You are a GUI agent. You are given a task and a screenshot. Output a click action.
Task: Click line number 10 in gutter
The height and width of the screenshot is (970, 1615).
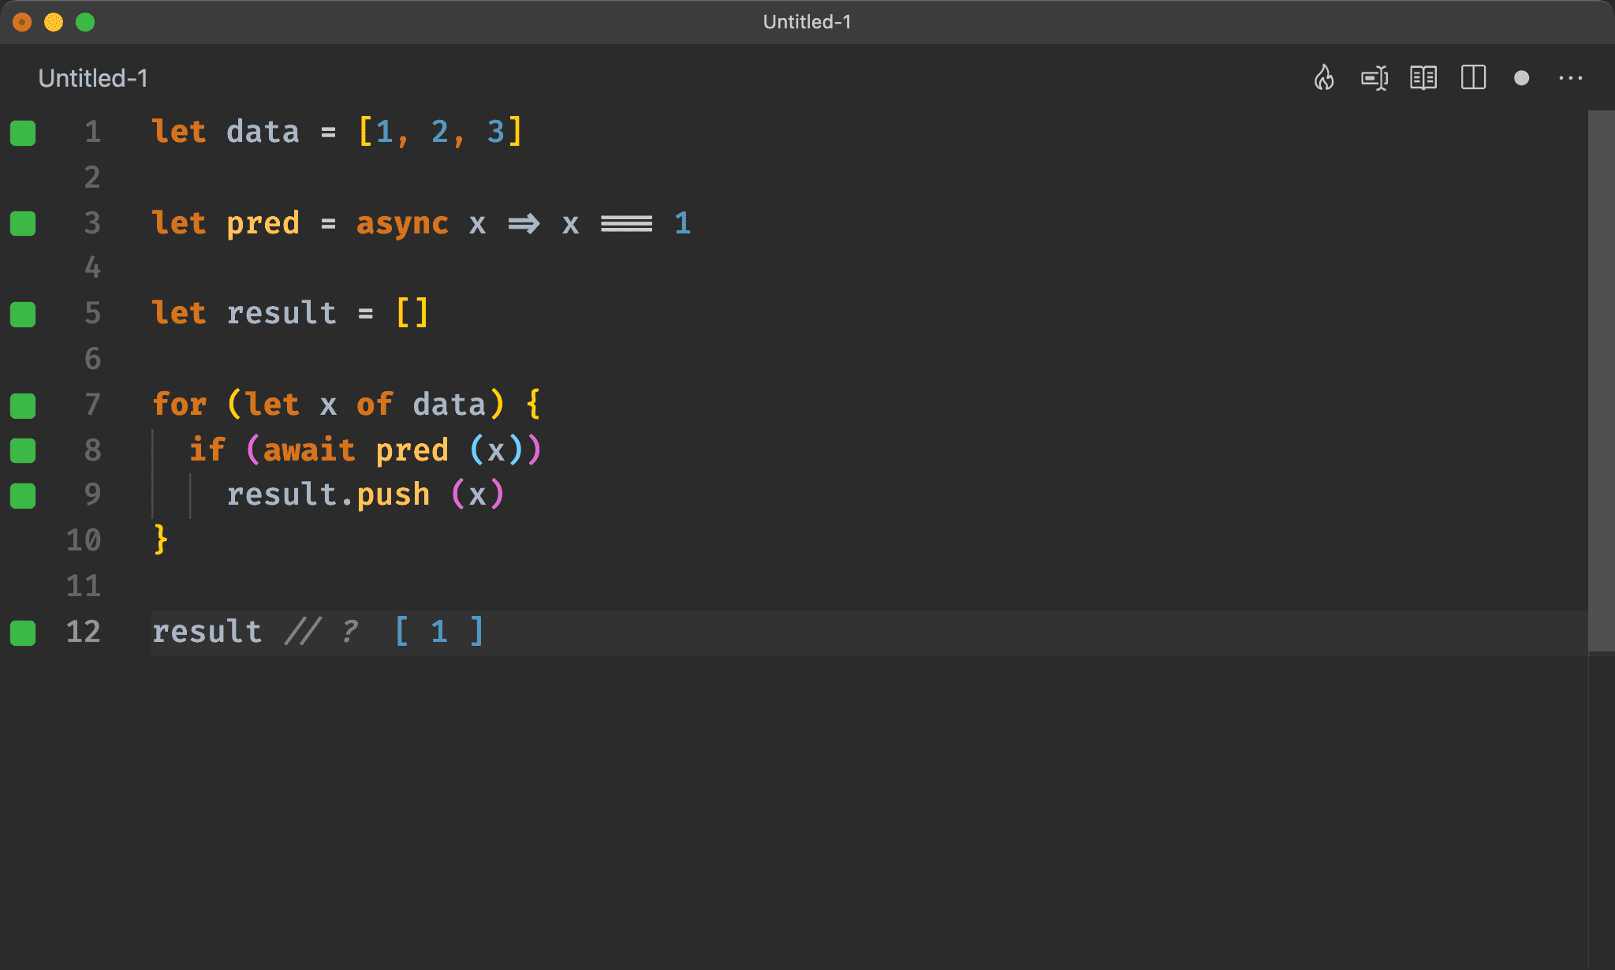click(84, 541)
